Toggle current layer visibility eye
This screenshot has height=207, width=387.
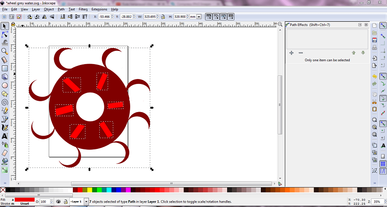[x=59, y=202]
